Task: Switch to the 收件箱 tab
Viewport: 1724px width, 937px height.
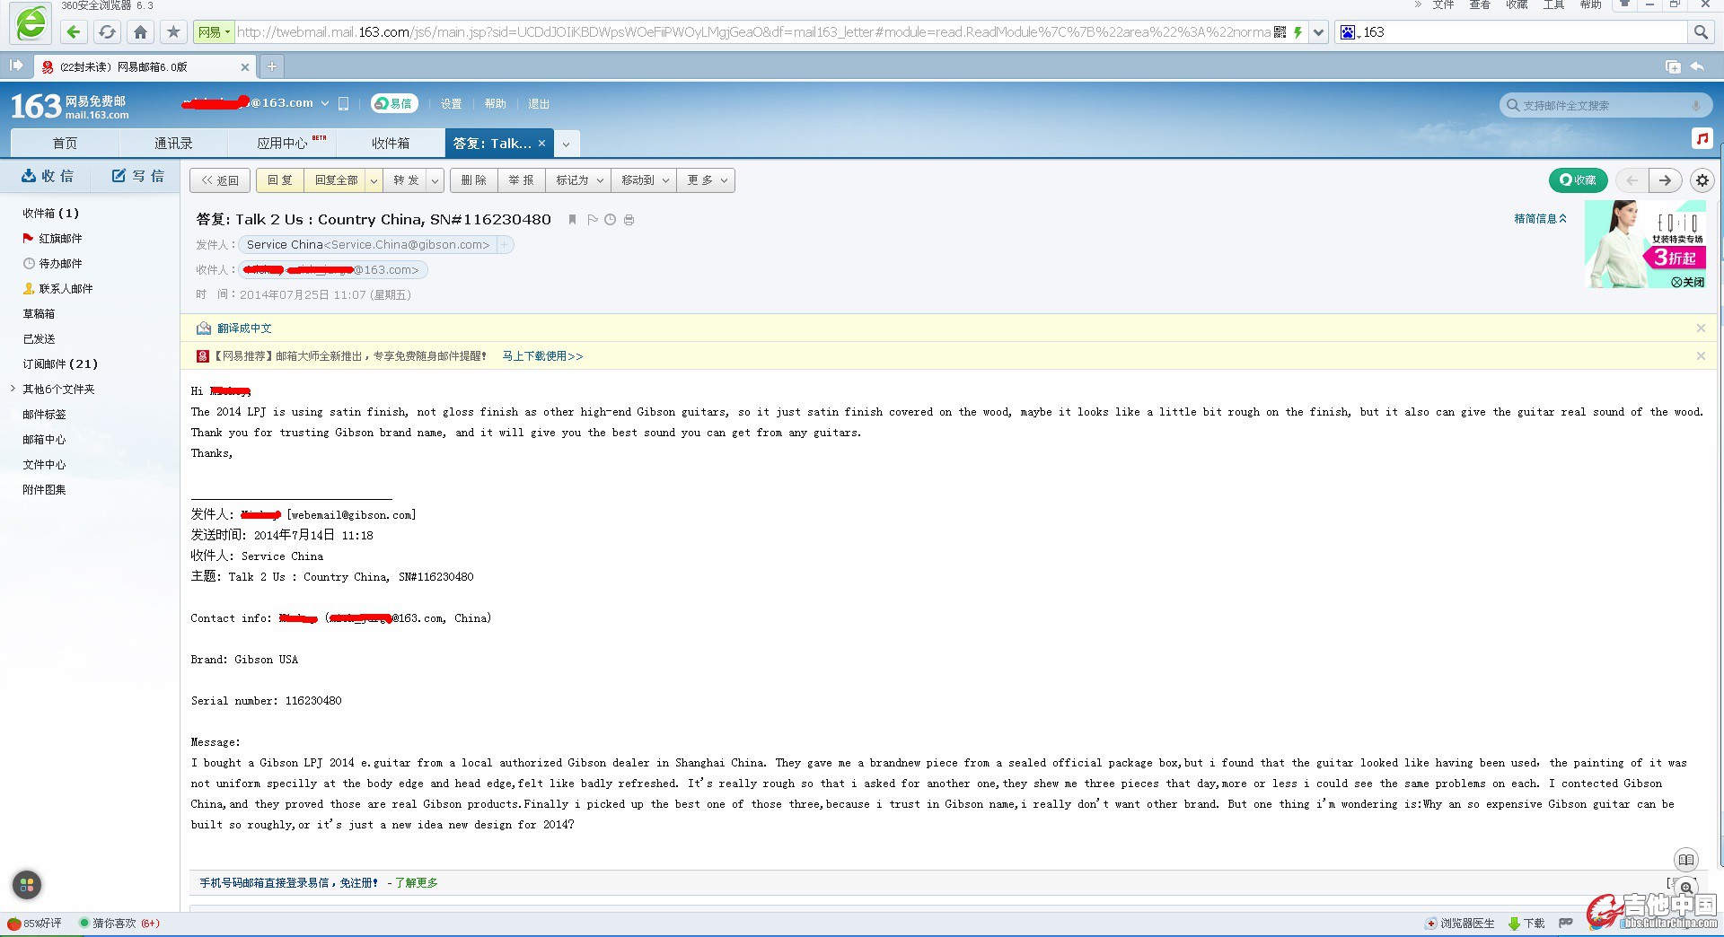Action: coord(391,144)
